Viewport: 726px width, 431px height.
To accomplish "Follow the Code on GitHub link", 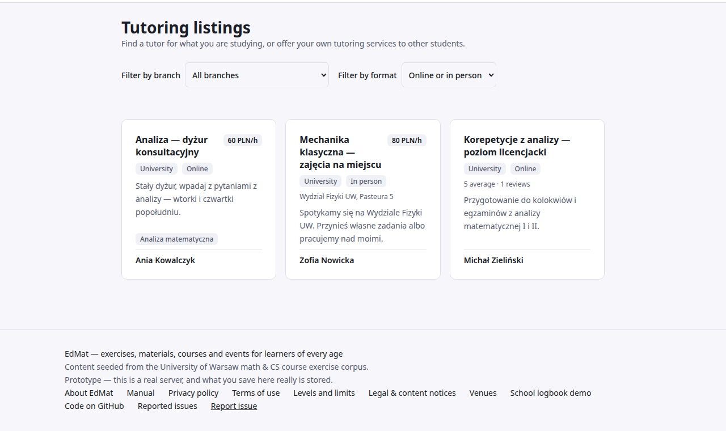I will (94, 406).
